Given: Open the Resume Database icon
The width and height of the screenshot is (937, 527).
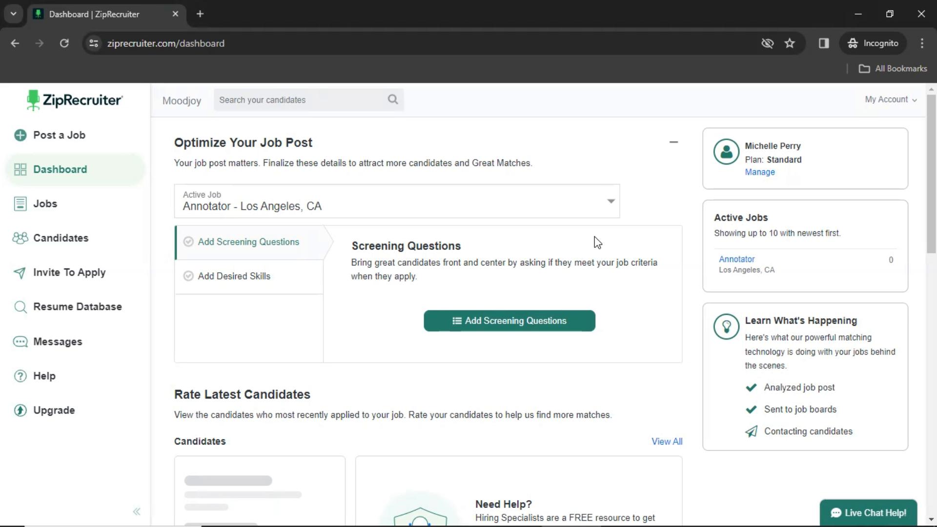Looking at the screenshot, I should click(x=20, y=306).
